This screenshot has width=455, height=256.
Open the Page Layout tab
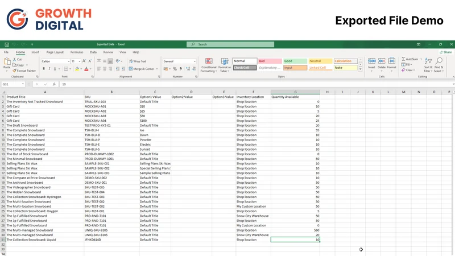pos(55,52)
